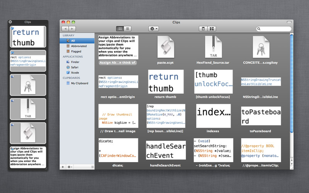Select keychain file clip in Clips palette
Screen dimensions: 309x193
click(28, 85)
